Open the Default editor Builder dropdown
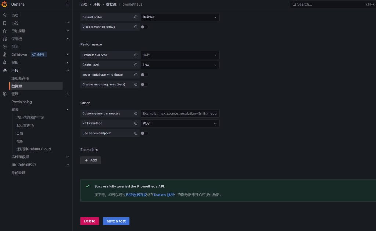 pyautogui.click(x=180, y=17)
